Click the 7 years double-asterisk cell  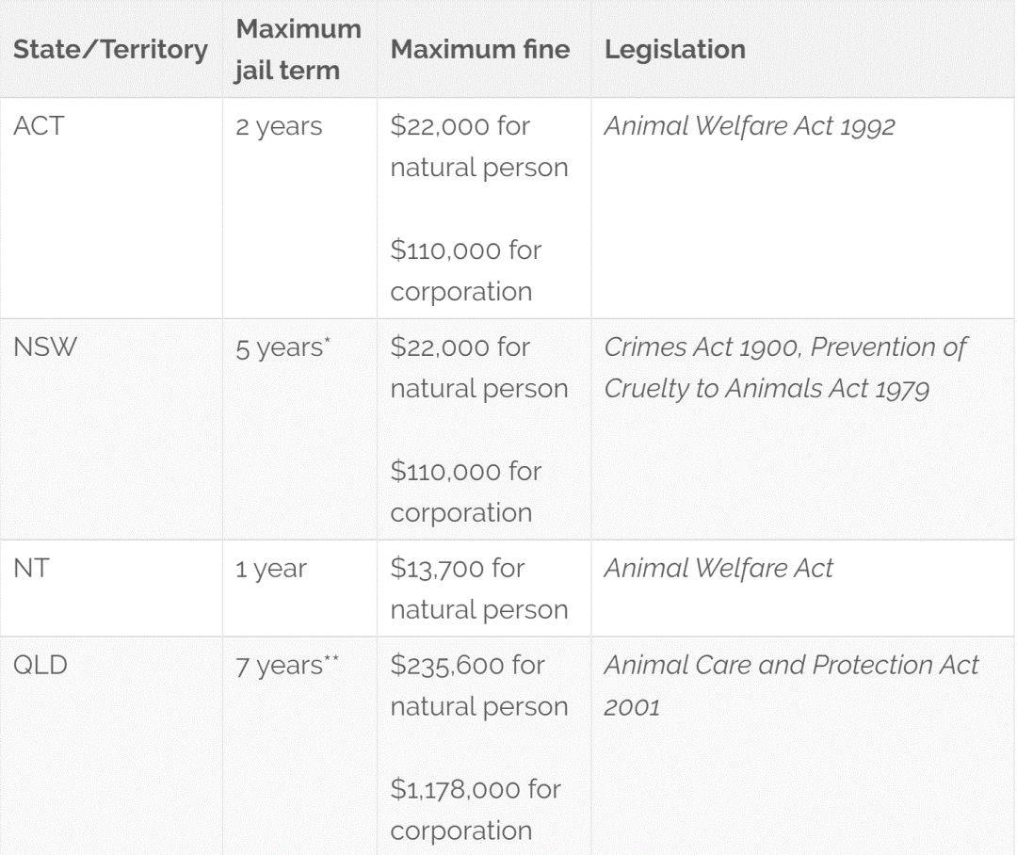pos(286,666)
